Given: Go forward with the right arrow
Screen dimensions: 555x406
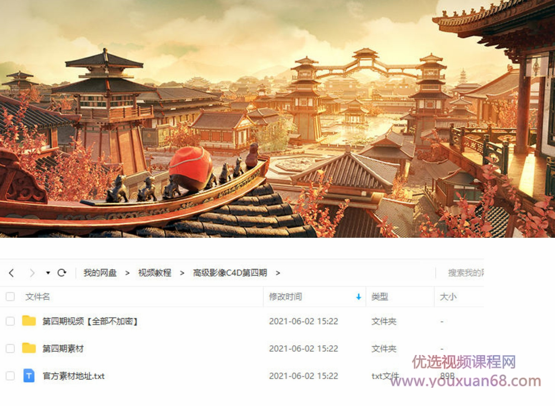Looking at the screenshot, I should tap(32, 273).
